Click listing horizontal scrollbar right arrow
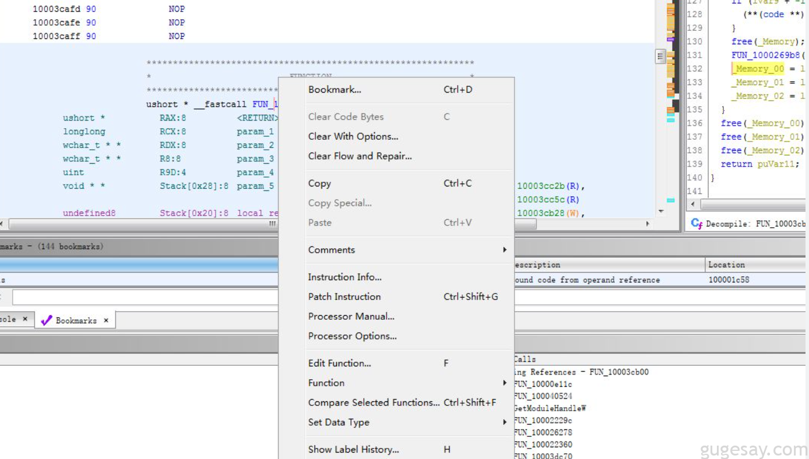The height and width of the screenshot is (459, 809). 648,224
